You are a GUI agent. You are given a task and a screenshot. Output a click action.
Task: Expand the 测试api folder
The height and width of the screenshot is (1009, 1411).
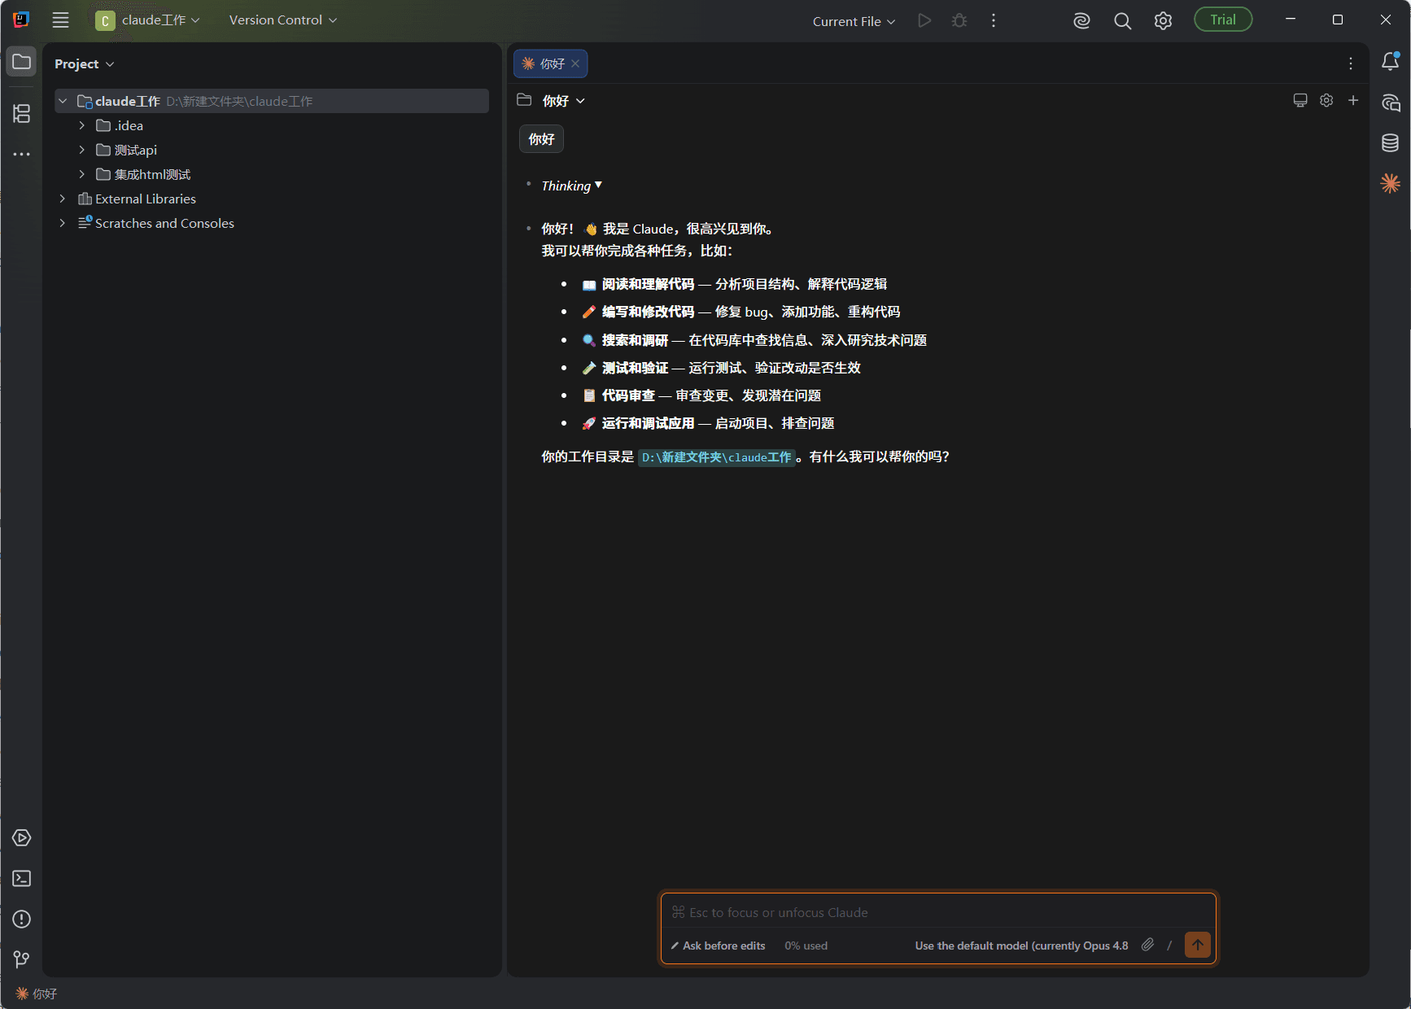pos(82,150)
